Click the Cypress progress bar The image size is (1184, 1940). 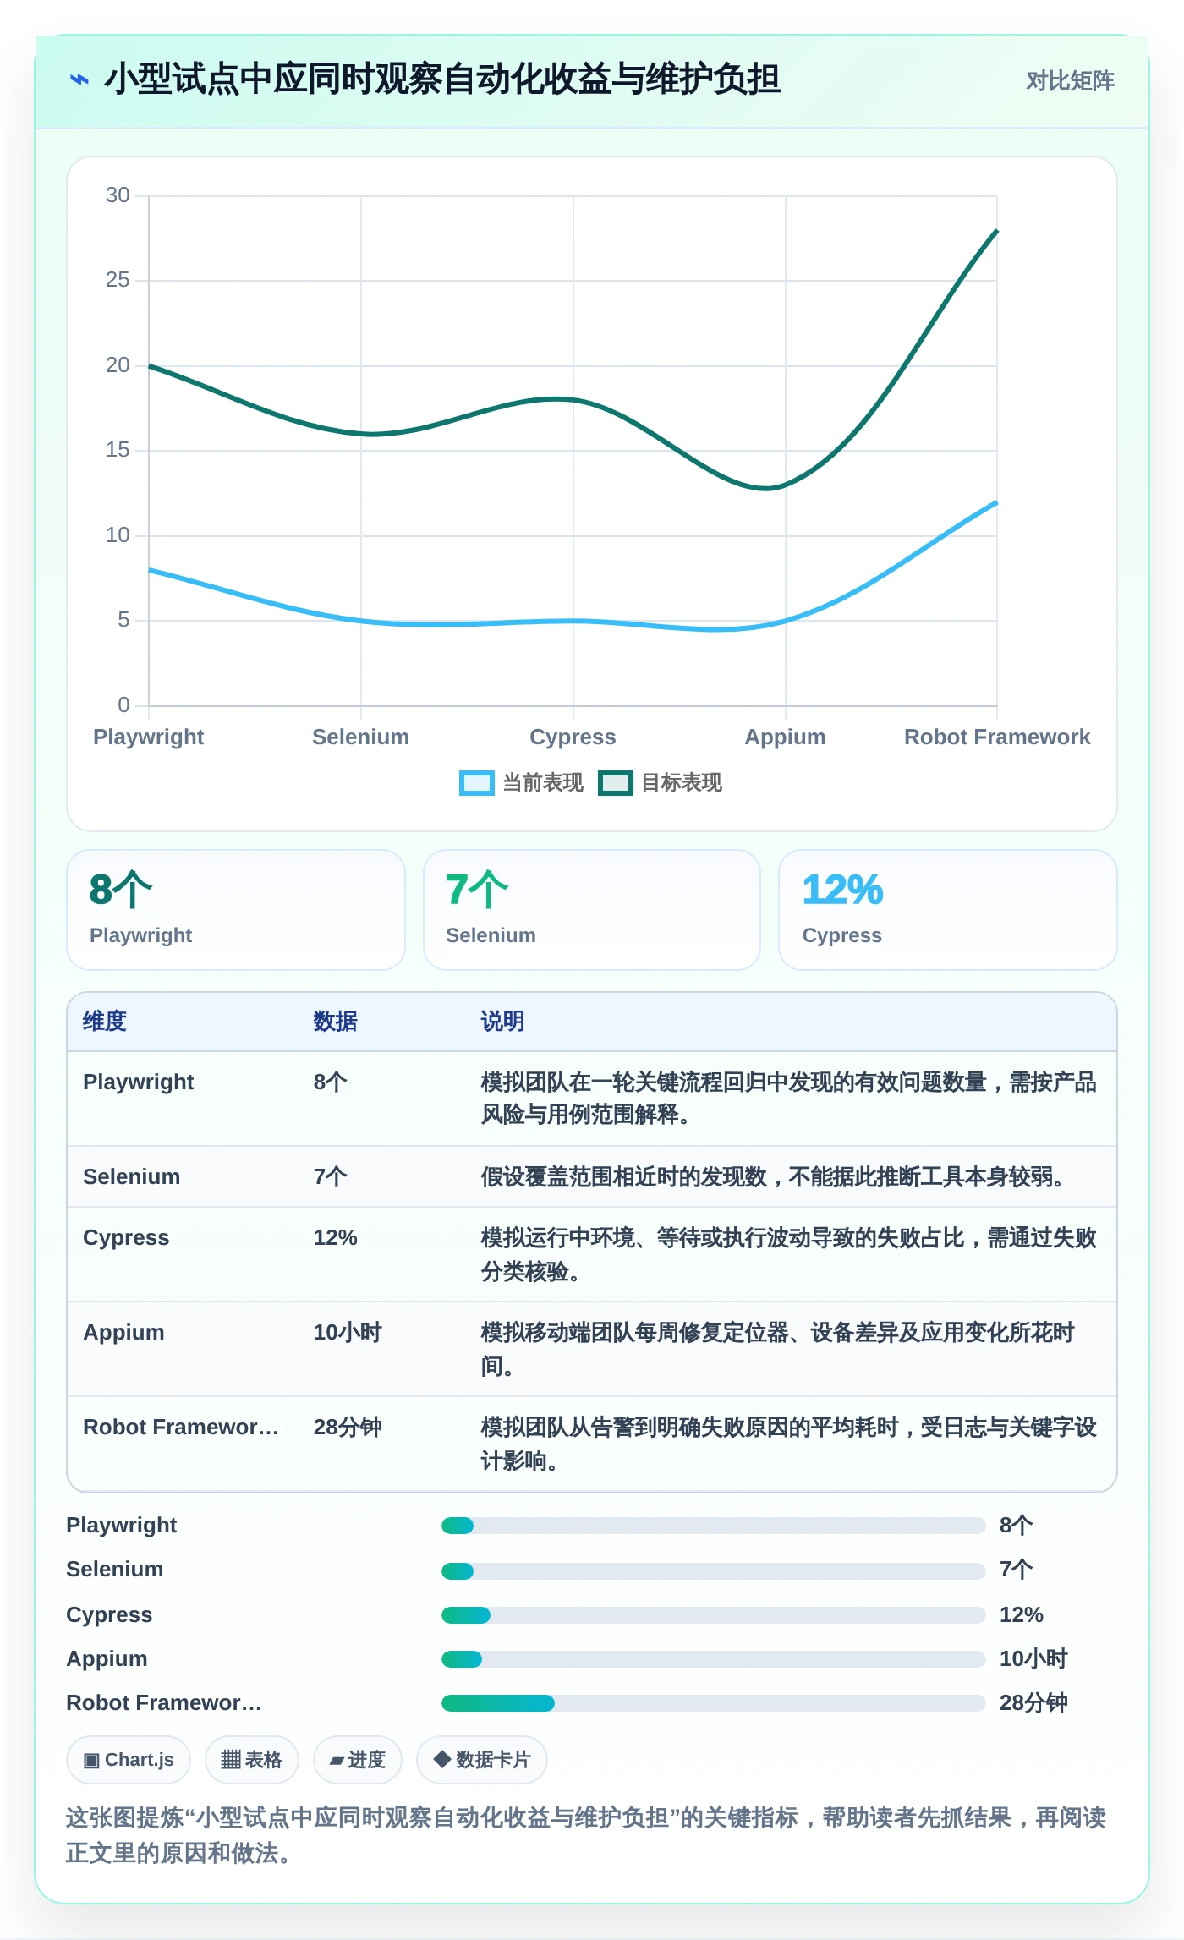[713, 1615]
